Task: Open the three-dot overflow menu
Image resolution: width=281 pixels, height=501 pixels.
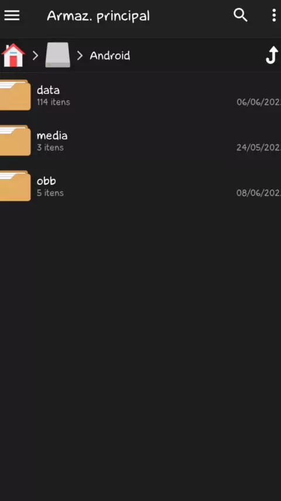Action: 274,15
